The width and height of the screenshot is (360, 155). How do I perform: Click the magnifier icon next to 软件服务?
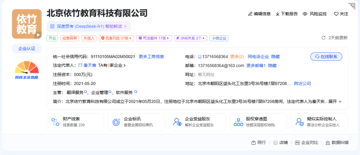(x=135, y=92)
